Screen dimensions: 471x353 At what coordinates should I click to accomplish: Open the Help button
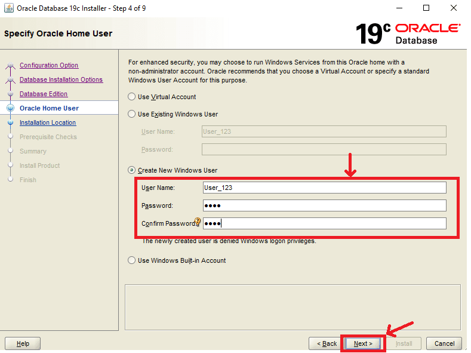(x=23, y=343)
